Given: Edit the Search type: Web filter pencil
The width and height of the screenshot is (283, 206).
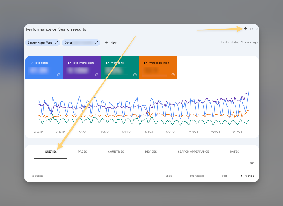Looking at the screenshot, I should 56,43.
